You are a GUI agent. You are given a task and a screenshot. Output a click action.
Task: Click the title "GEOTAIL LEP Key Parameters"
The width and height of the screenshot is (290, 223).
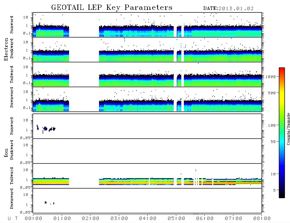click(112, 8)
